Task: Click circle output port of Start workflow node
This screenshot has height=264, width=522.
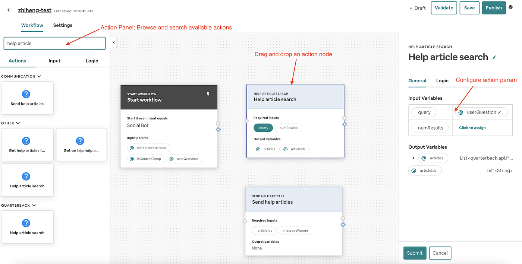Action: (218, 123)
